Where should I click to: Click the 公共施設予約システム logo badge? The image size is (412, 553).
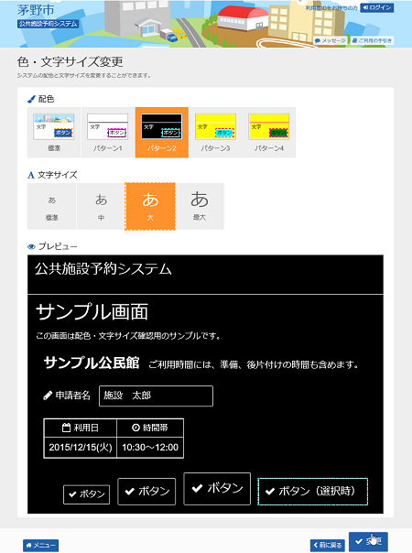pos(48,24)
